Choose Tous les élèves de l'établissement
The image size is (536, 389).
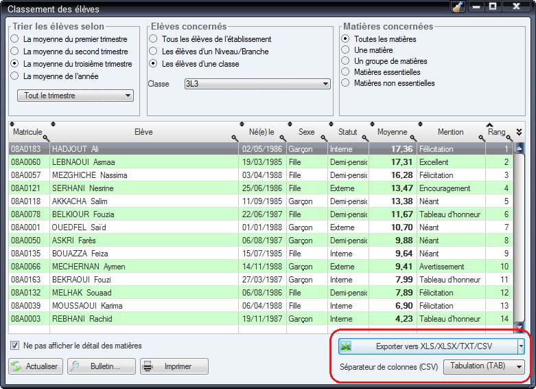[x=153, y=38]
